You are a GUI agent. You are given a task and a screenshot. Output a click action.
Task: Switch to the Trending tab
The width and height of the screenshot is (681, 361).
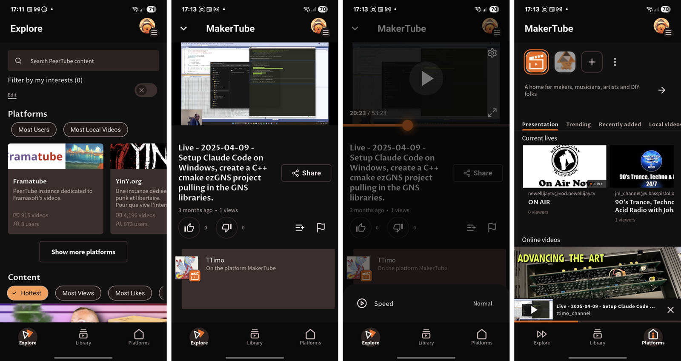tap(578, 124)
